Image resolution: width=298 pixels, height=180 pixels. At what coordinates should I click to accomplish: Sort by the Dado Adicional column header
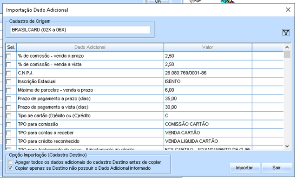90,47
